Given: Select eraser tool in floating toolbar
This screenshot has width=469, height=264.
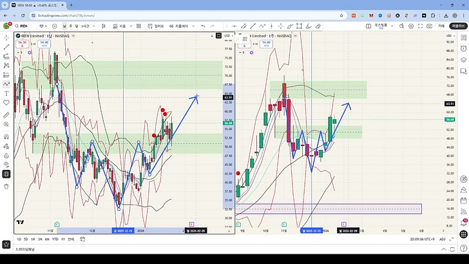Looking at the screenshot, I should (318, 26).
